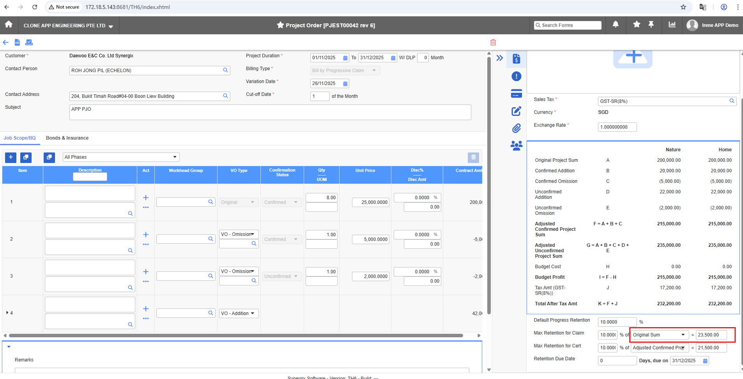Open the notifications bell
Image resolution: width=743 pixels, height=379 pixels.
(616, 25)
